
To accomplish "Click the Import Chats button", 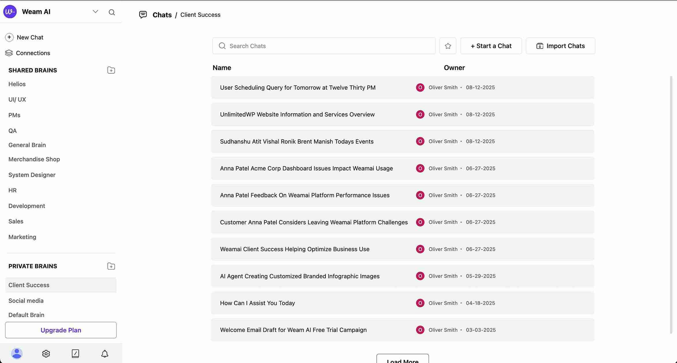I will click(560, 46).
